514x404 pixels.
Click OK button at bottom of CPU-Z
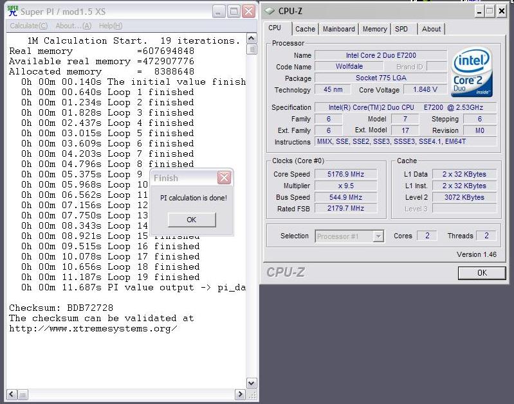click(x=482, y=273)
